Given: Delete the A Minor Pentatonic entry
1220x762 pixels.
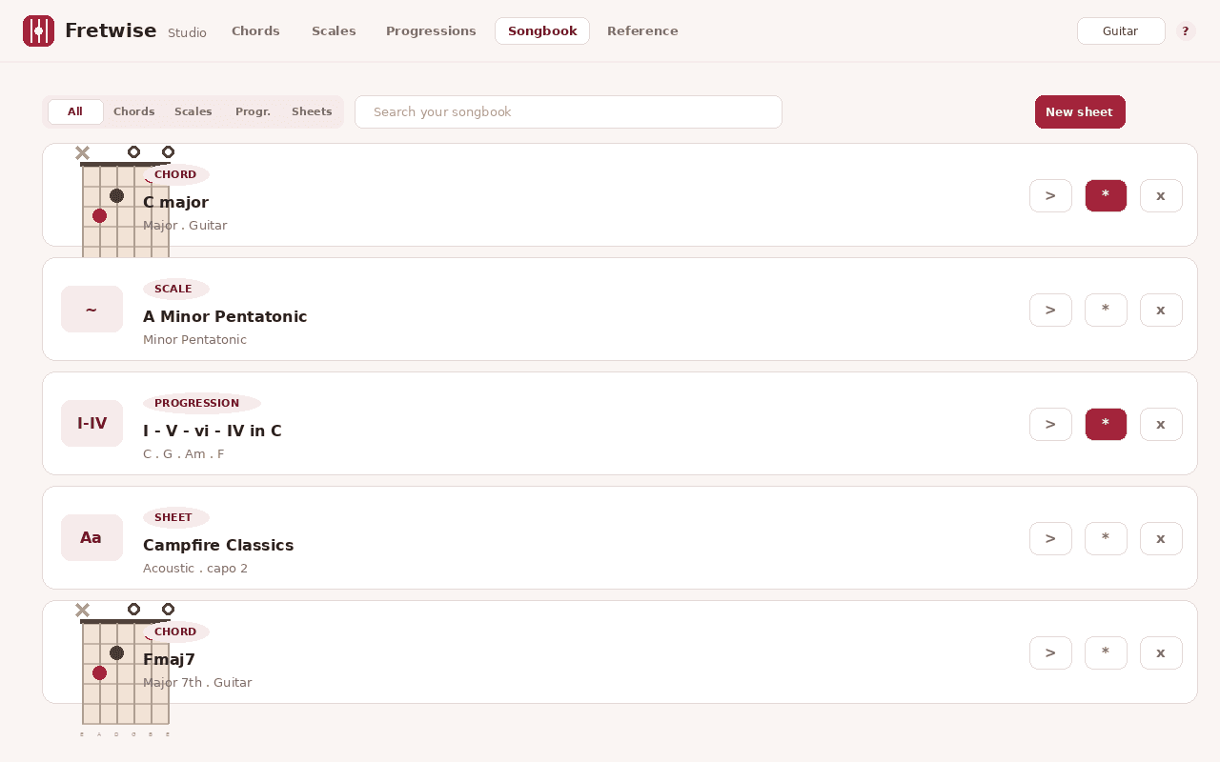Looking at the screenshot, I should coord(1161,310).
